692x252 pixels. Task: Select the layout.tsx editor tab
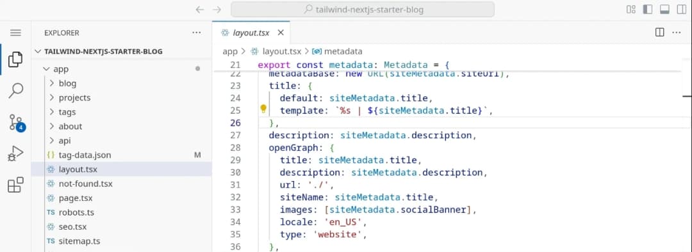click(251, 33)
